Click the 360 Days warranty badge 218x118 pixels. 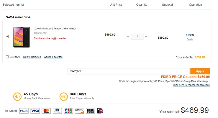[63, 96]
